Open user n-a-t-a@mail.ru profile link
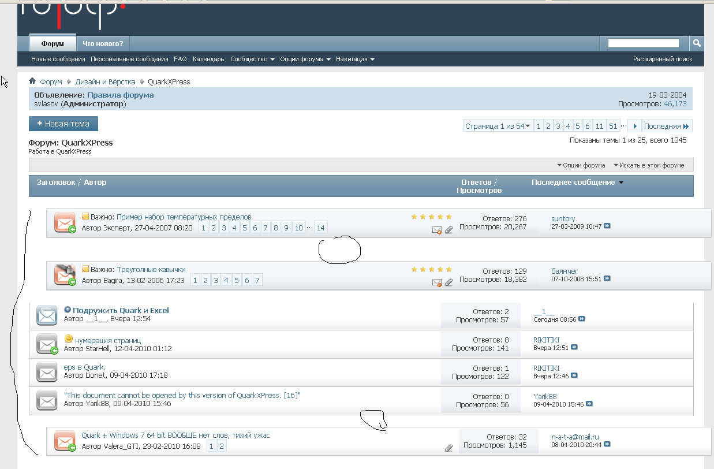This screenshot has width=714, height=469. pyautogui.click(x=575, y=437)
